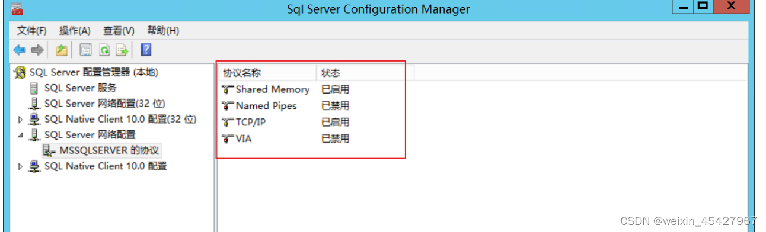Screen dimensions: 766x232
Task: Click 已启用 status of TCP/IP
Action: (336, 123)
